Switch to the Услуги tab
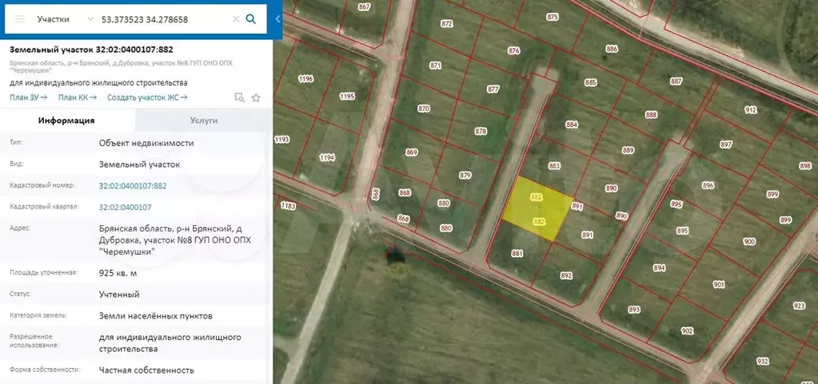The image size is (818, 384). coord(204,121)
